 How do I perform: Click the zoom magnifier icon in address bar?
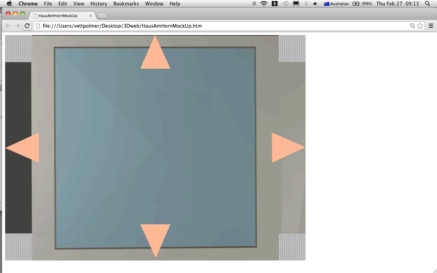[412, 26]
